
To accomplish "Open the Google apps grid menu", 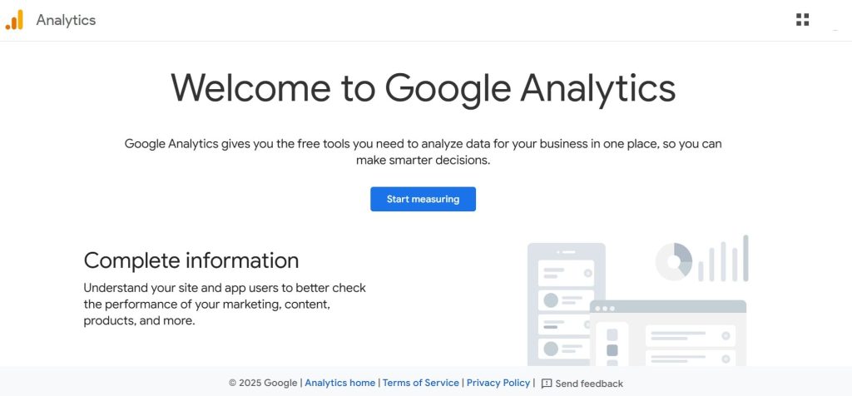I will coord(802,20).
